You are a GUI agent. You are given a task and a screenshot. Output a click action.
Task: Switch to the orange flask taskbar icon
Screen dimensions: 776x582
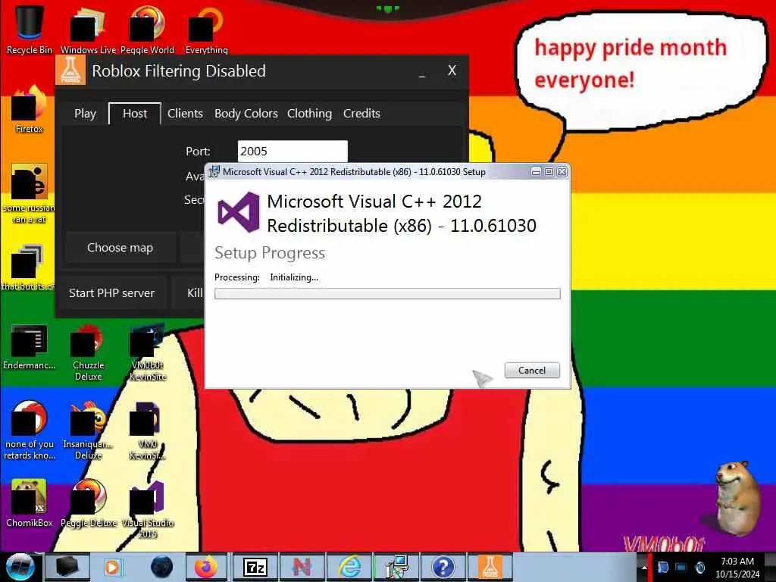[490, 567]
